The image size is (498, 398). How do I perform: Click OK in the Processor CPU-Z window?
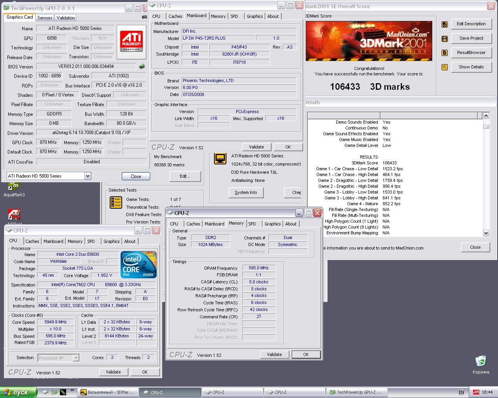click(x=145, y=372)
